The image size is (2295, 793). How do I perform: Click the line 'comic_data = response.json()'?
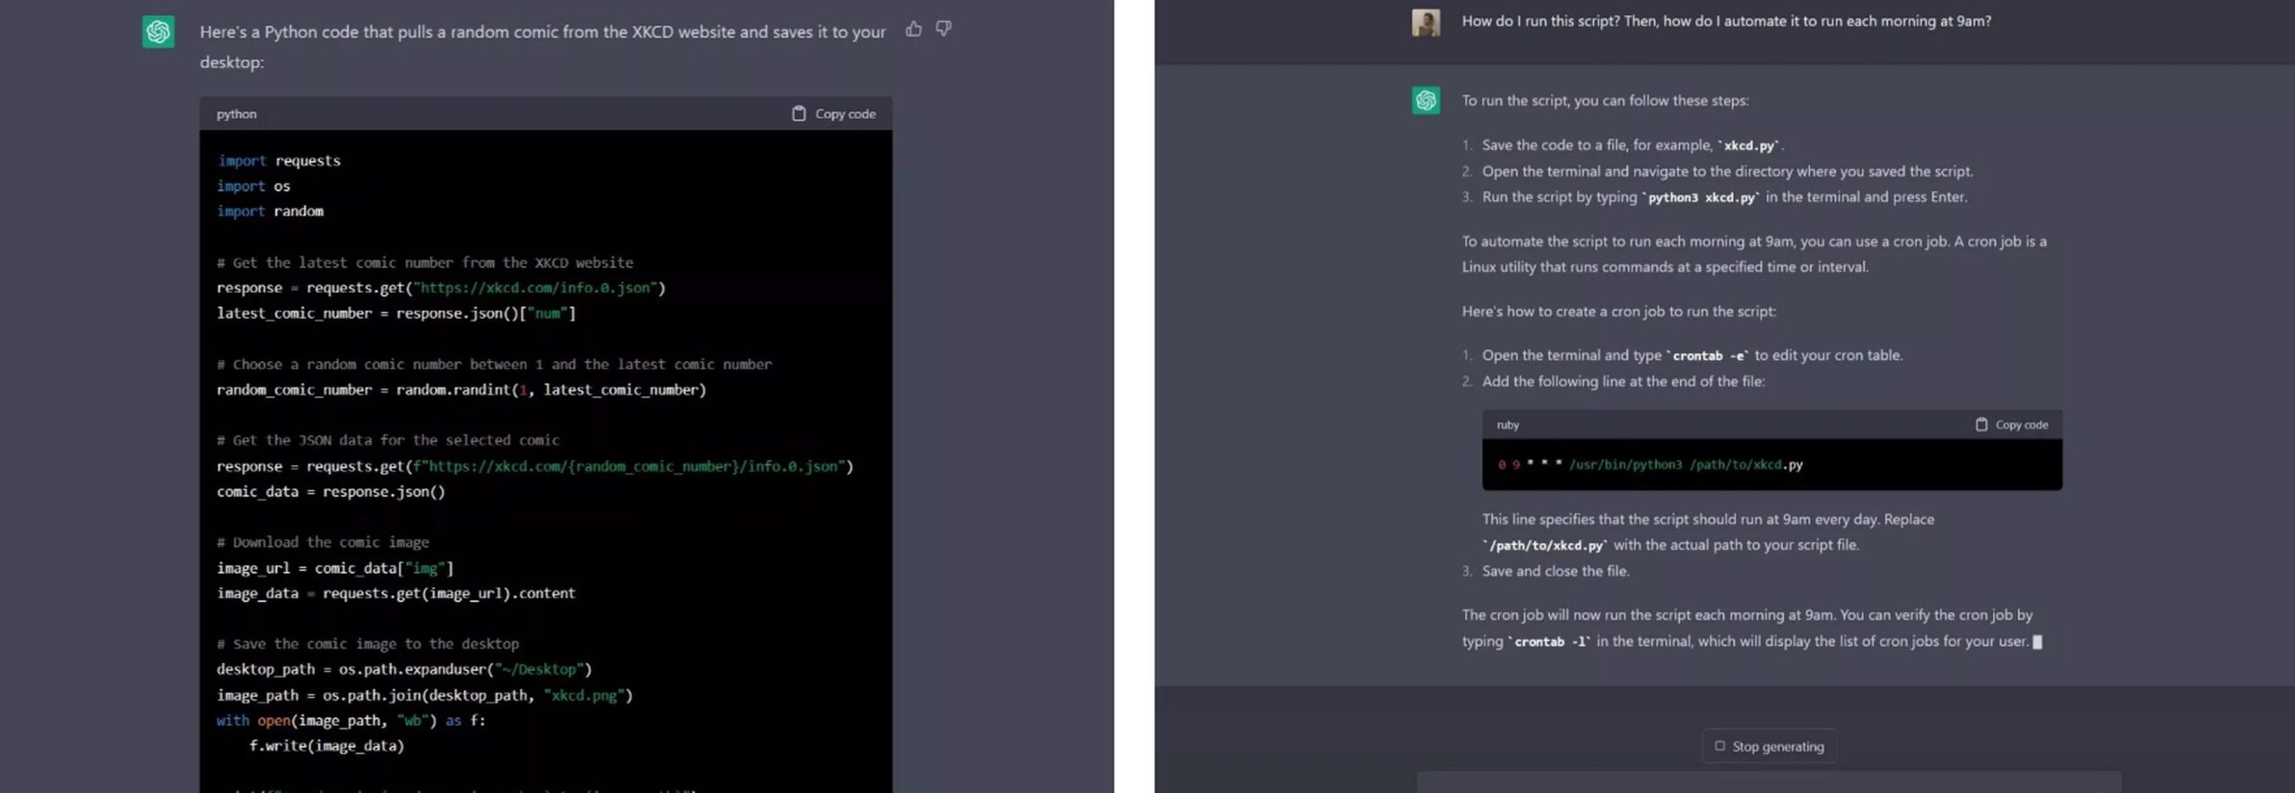tap(331, 491)
